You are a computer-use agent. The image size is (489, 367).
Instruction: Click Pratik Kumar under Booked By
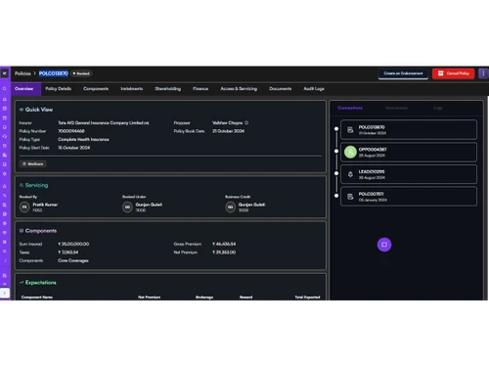(x=45, y=205)
